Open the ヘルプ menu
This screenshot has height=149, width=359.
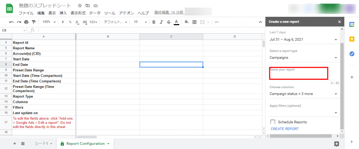tap(143, 13)
